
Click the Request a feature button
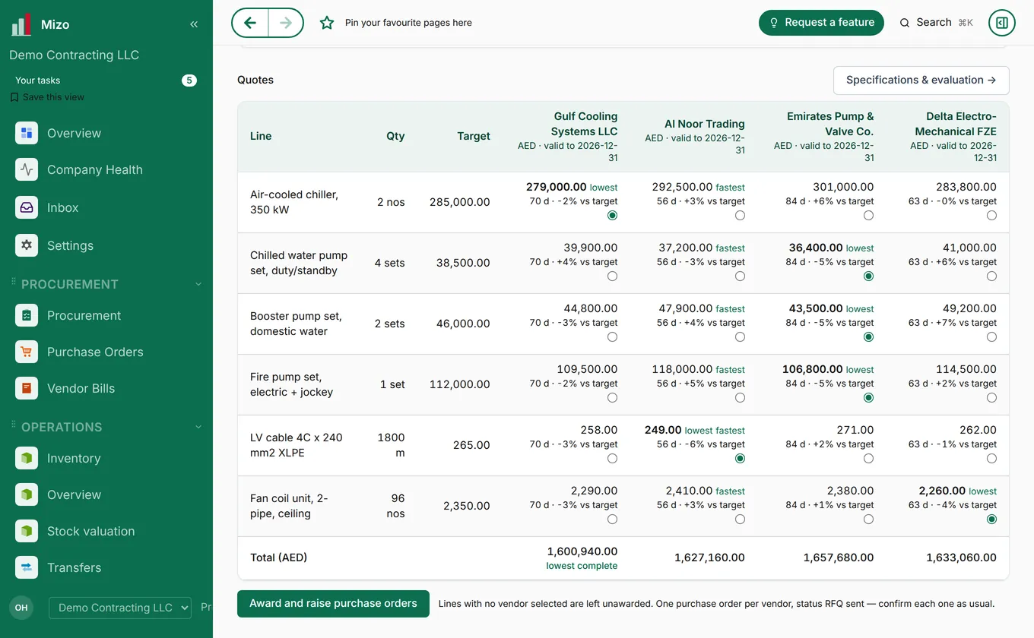[x=821, y=23]
